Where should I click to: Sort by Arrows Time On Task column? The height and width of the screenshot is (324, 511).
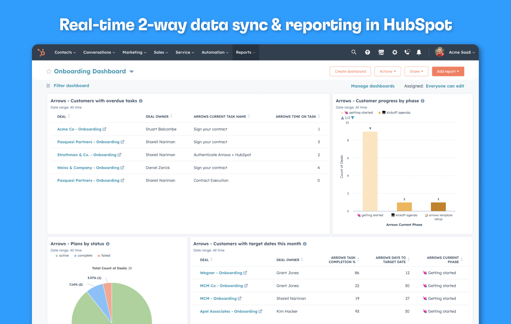coord(319,116)
